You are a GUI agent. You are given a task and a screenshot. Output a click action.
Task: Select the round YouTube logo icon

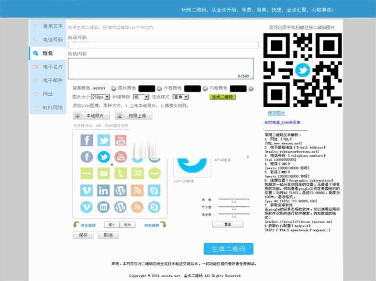click(121, 157)
